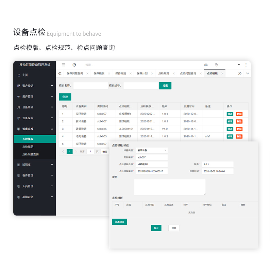Image resolution: width=272 pixels, height=272 pixels.
Task: Click the 模板编号 search input field
Action: tap(141, 86)
